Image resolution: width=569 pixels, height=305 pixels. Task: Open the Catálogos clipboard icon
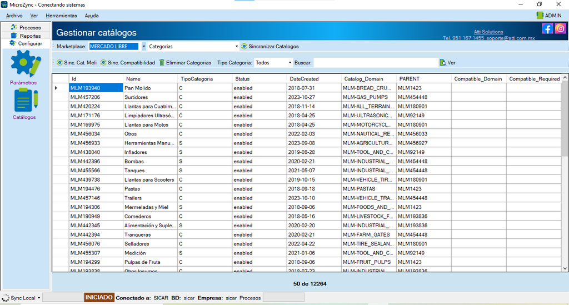26,100
